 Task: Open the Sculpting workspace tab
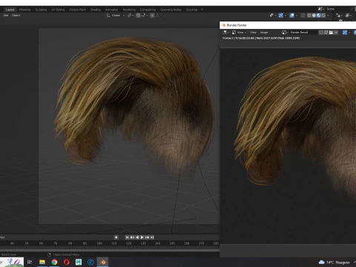pyautogui.click(x=41, y=10)
